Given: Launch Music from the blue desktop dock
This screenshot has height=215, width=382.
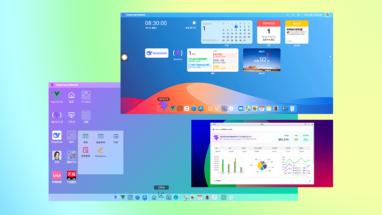Looking at the screenshot, I should pyautogui.click(x=187, y=108).
